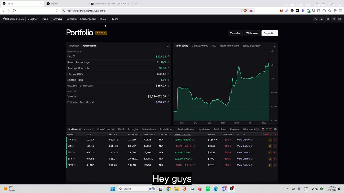The width and height of the screenshot is (344, 193).
Task: Bookmark this page with the bookmark icon
Action: click(x=57, y=11)
